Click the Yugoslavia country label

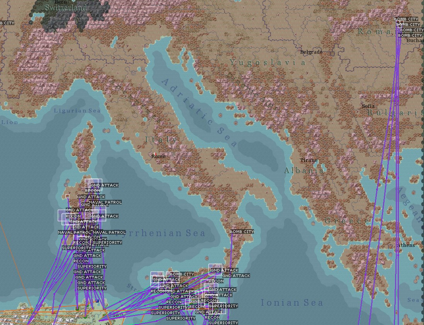[268, 63]
